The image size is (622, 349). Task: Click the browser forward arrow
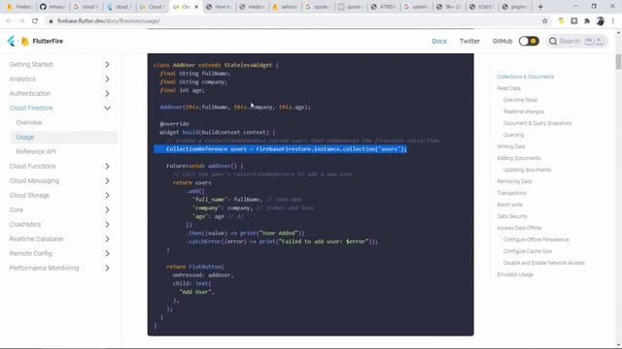pyautogui.click(x=21, y=21)
